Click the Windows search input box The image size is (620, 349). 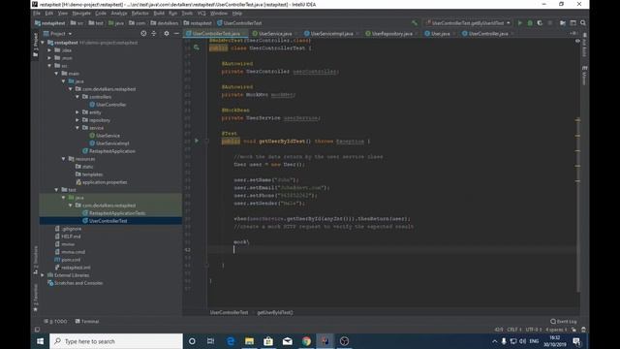point(116,341)
